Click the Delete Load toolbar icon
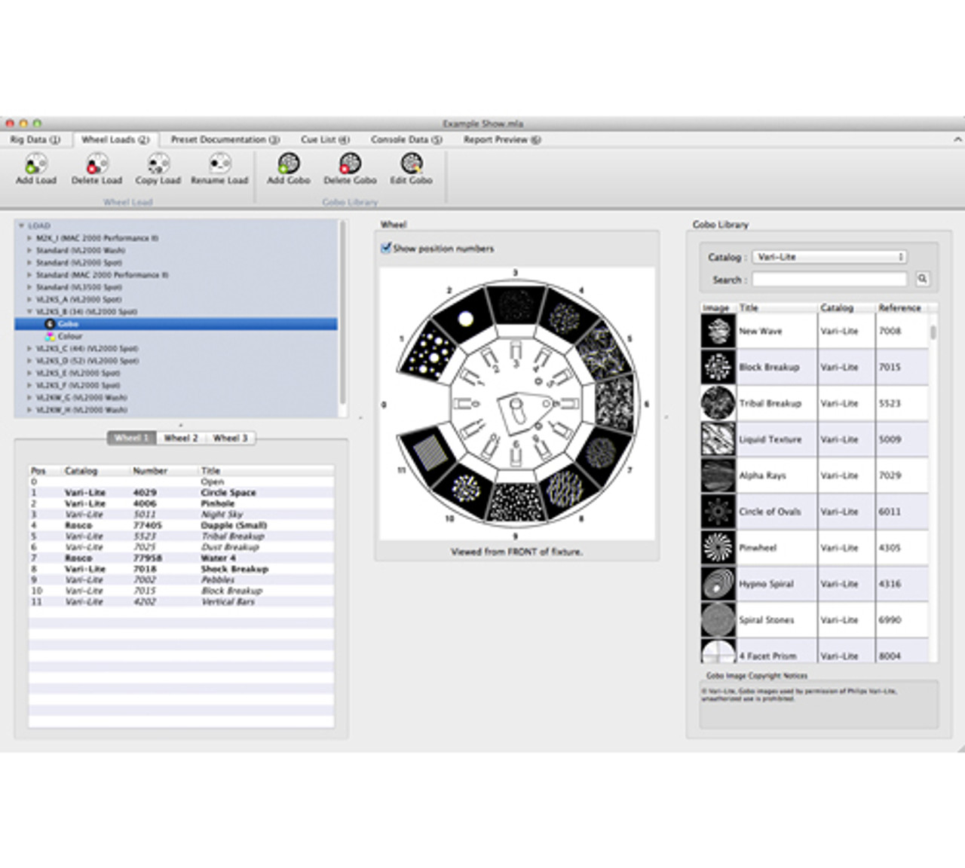Screen dimensions: 965x868 click(x=96, y=164)
